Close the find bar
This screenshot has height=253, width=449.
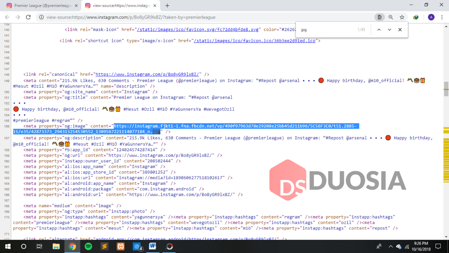[x=400, y=30]
